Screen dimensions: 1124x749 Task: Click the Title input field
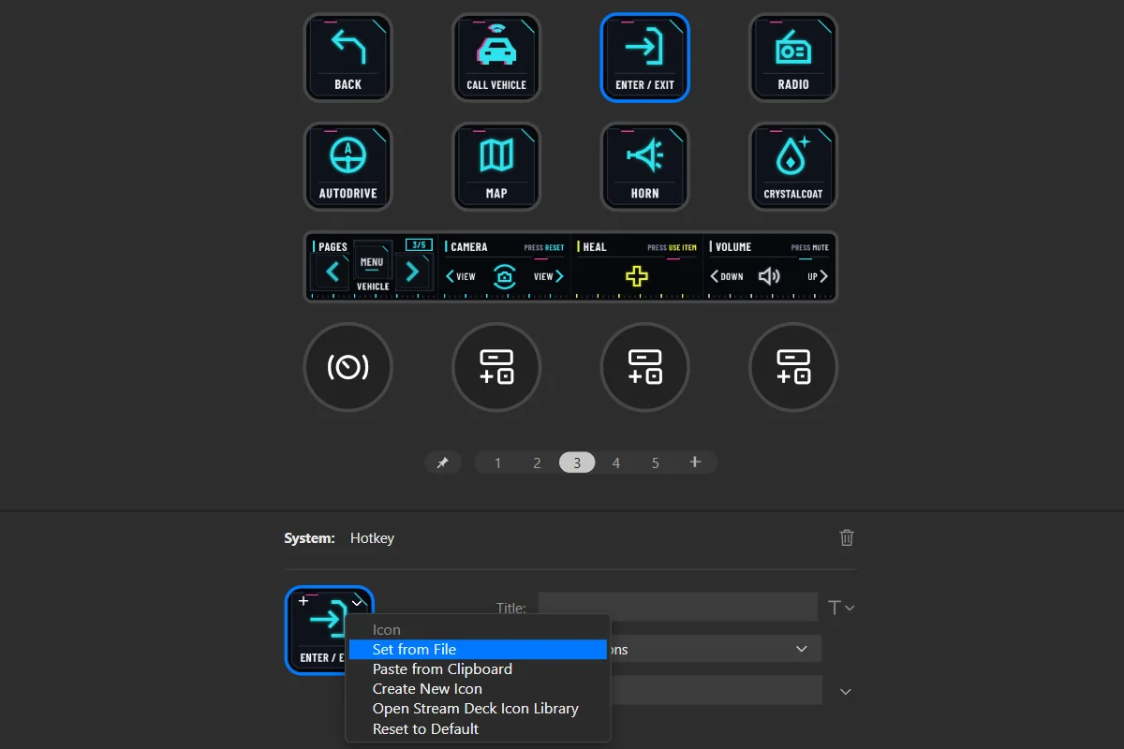click(x=677, y=607)
